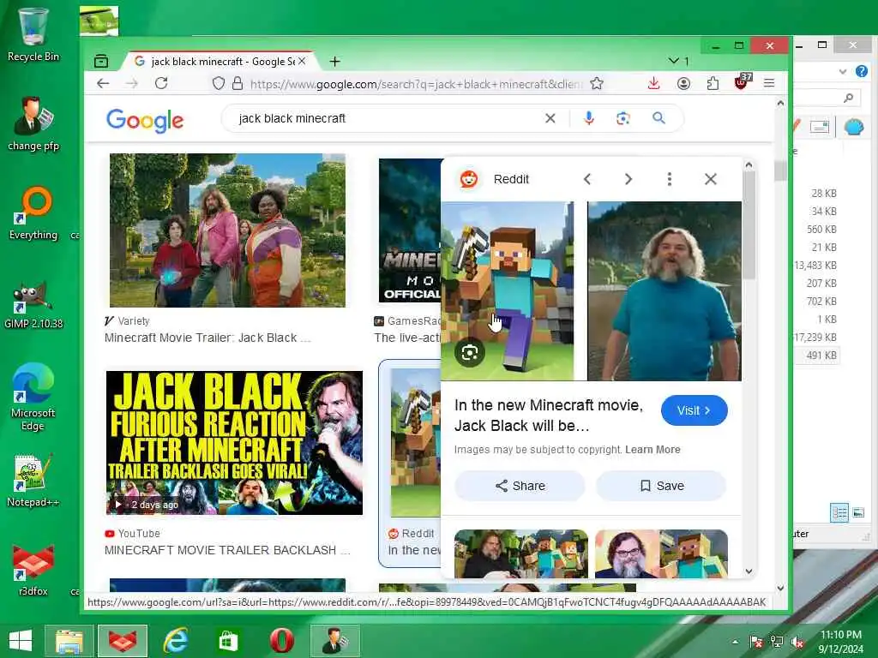This screenshot has height=658, width=878.
Task: Clear the Google search box text
Action: coord(550,118)
